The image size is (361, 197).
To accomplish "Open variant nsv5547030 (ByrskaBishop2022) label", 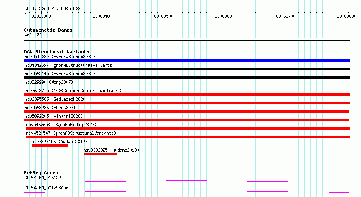I will point(60,57).
